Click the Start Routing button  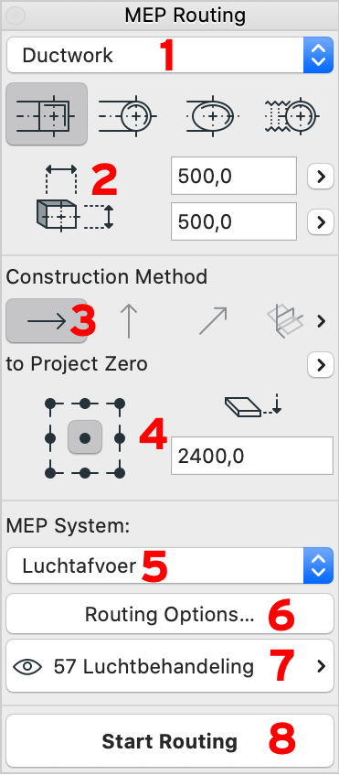coord(170,741)
